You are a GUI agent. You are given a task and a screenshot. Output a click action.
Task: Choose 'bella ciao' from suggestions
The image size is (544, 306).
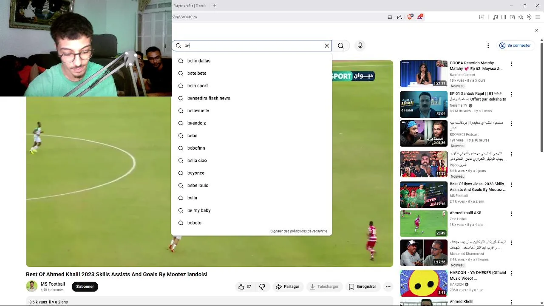point(252,160)
